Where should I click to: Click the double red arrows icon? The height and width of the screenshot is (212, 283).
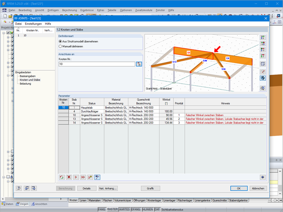point(83,177)
